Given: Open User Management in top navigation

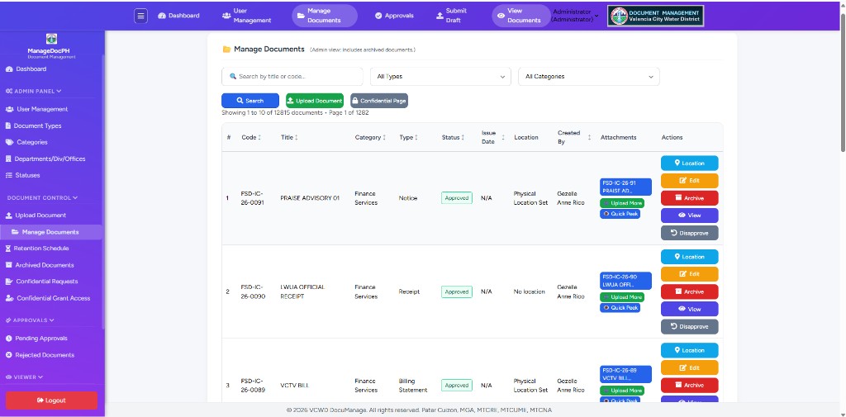Looking at the screenshot, I should point(246,16).
